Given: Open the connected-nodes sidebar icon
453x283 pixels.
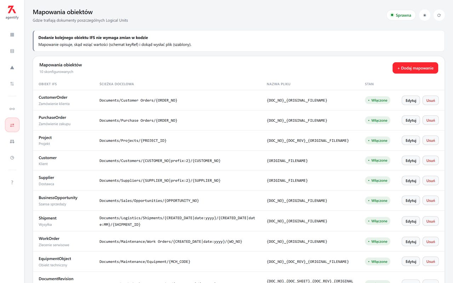Looking at the screenshot, I should click(x=12, y=109).
